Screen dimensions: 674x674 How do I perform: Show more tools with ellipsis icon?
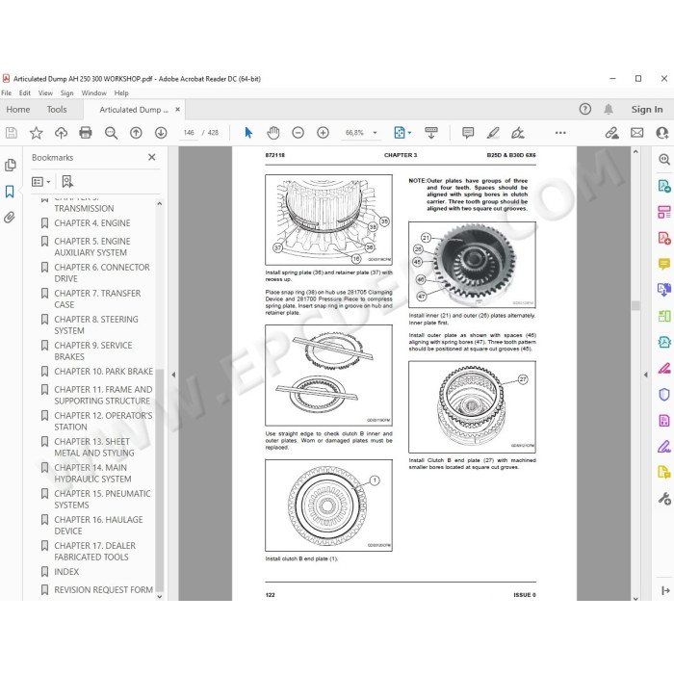[560, 133]
